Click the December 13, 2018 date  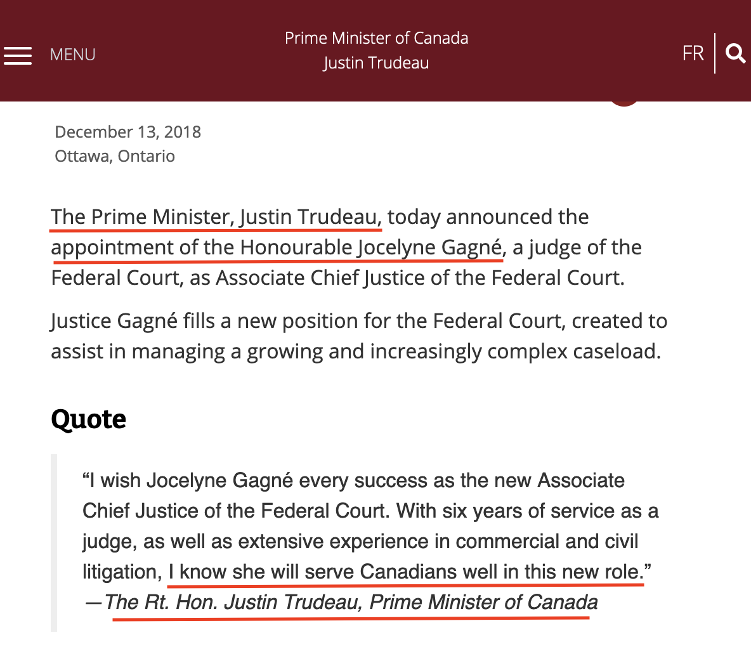pyautogui.click(x=128, y=132)
